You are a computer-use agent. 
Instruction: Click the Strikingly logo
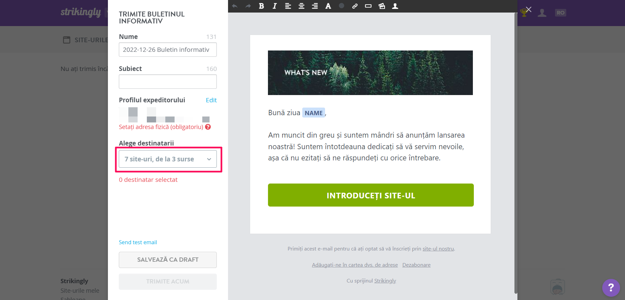coord(81,12)
